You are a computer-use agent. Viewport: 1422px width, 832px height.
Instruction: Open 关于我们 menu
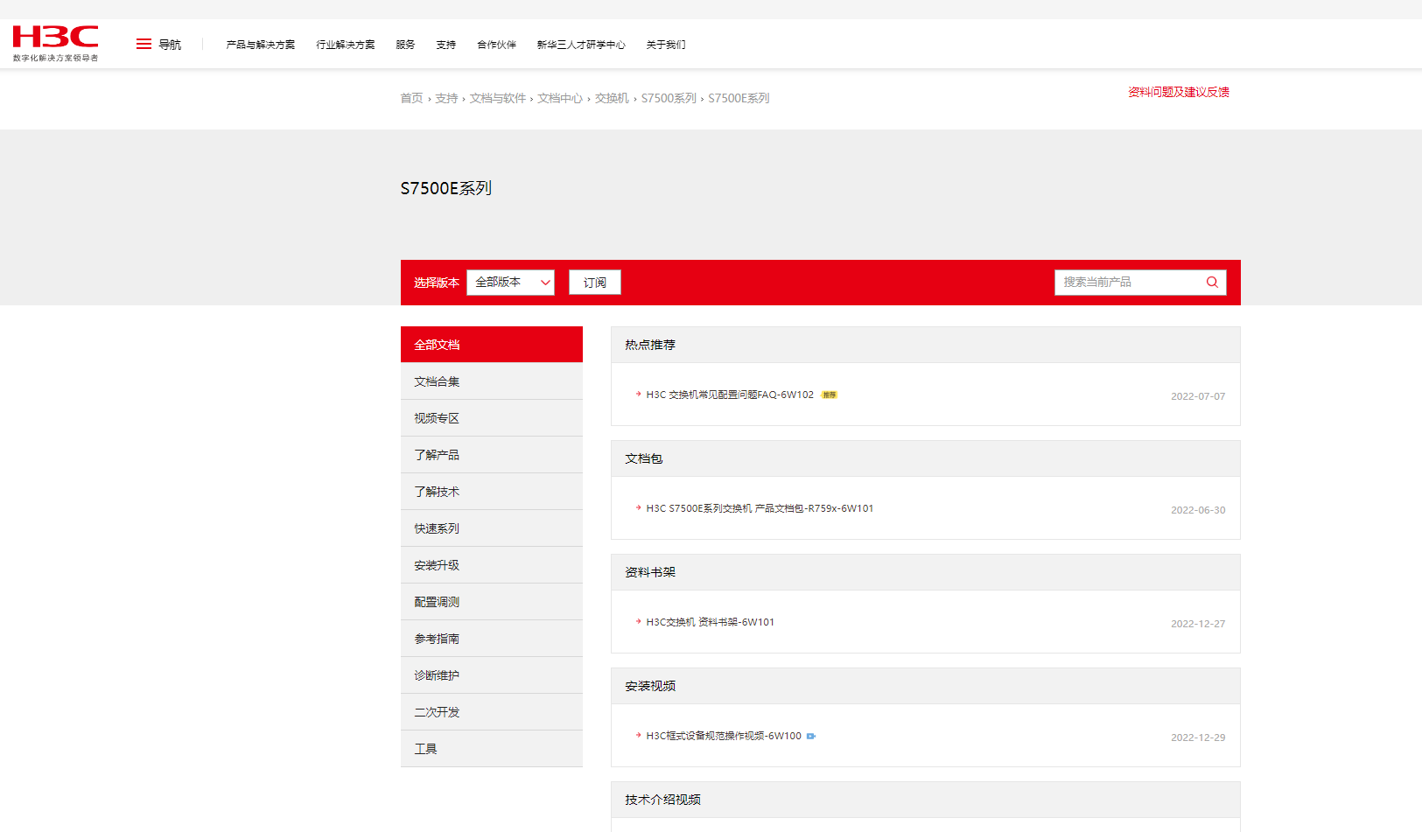(x=666, y=45)
